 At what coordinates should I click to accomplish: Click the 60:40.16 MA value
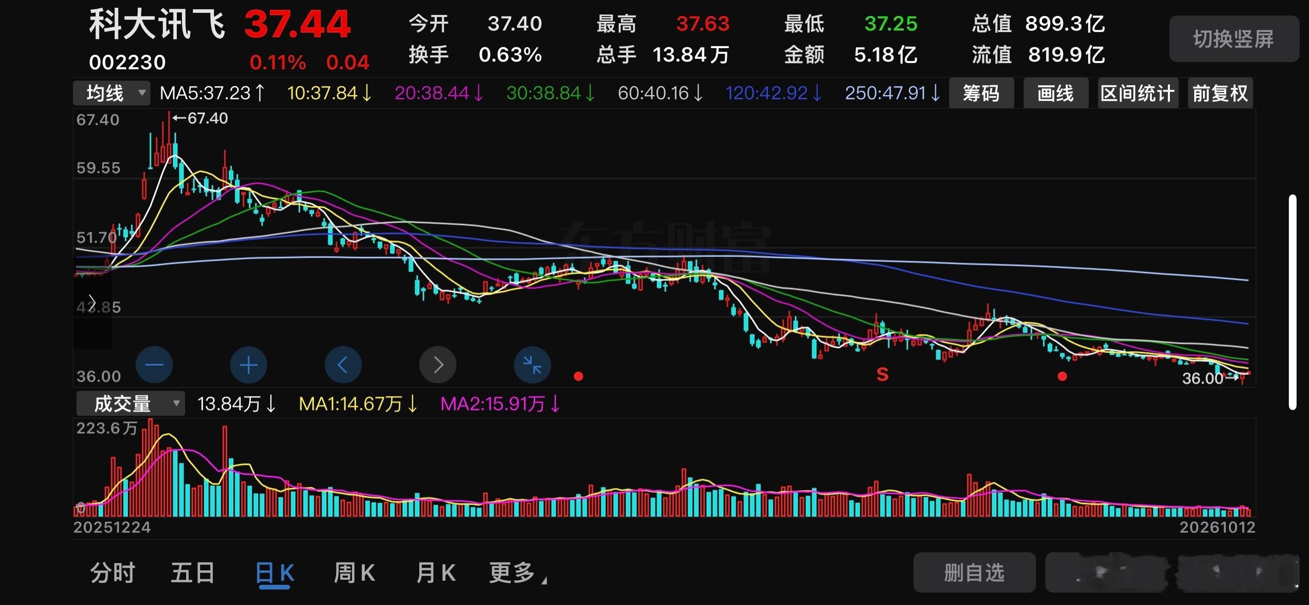coord(660,93)
